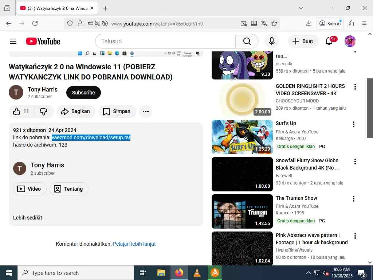Save video with Simpan button
The height and width of the screenshot is (280, 373).
point(117,112)
